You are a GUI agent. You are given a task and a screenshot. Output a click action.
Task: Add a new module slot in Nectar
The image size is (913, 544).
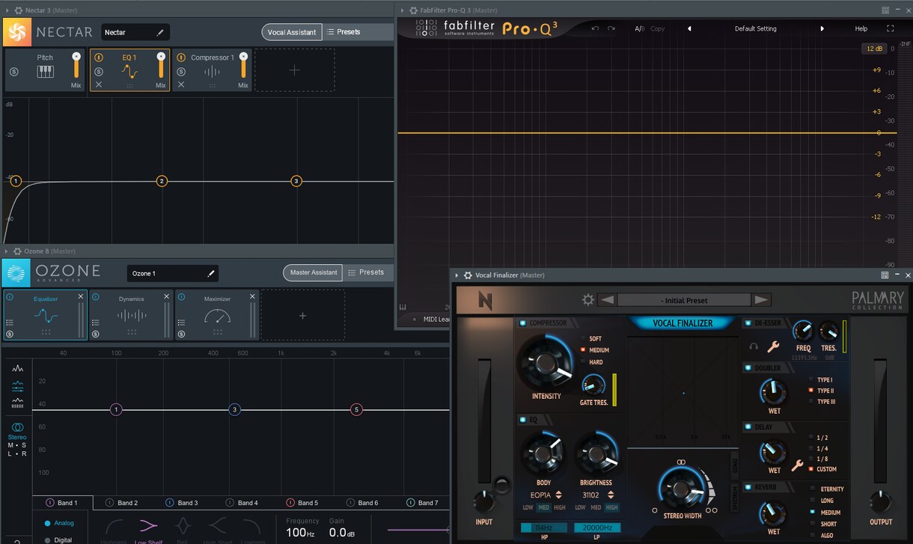(x=294, y=70)
